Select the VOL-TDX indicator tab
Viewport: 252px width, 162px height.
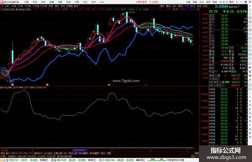click(23, 153)
